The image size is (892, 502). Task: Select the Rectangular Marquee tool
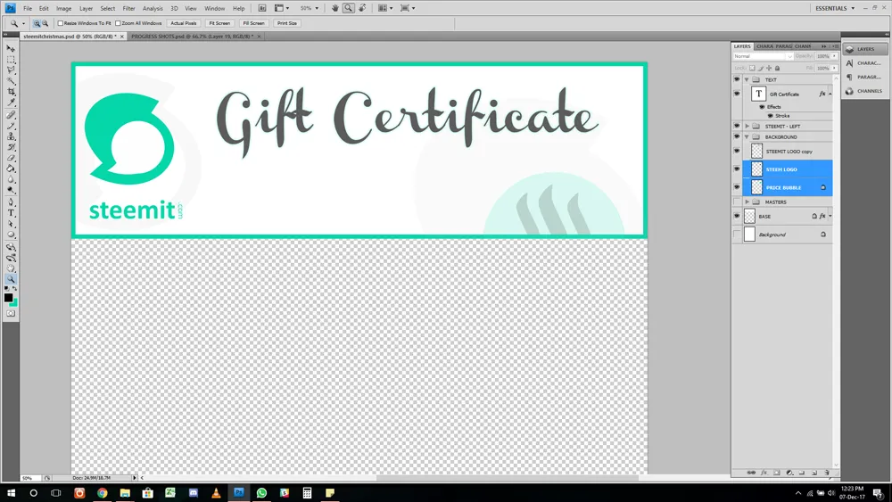(x=11, y=59)
